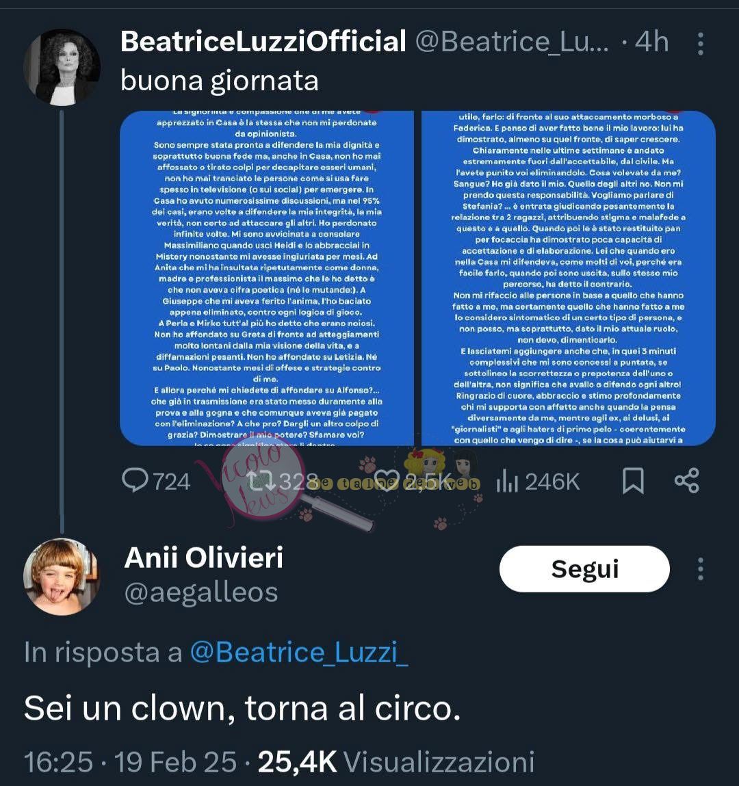
Task: Open the more options menu beside Segui
Action: 700,569
